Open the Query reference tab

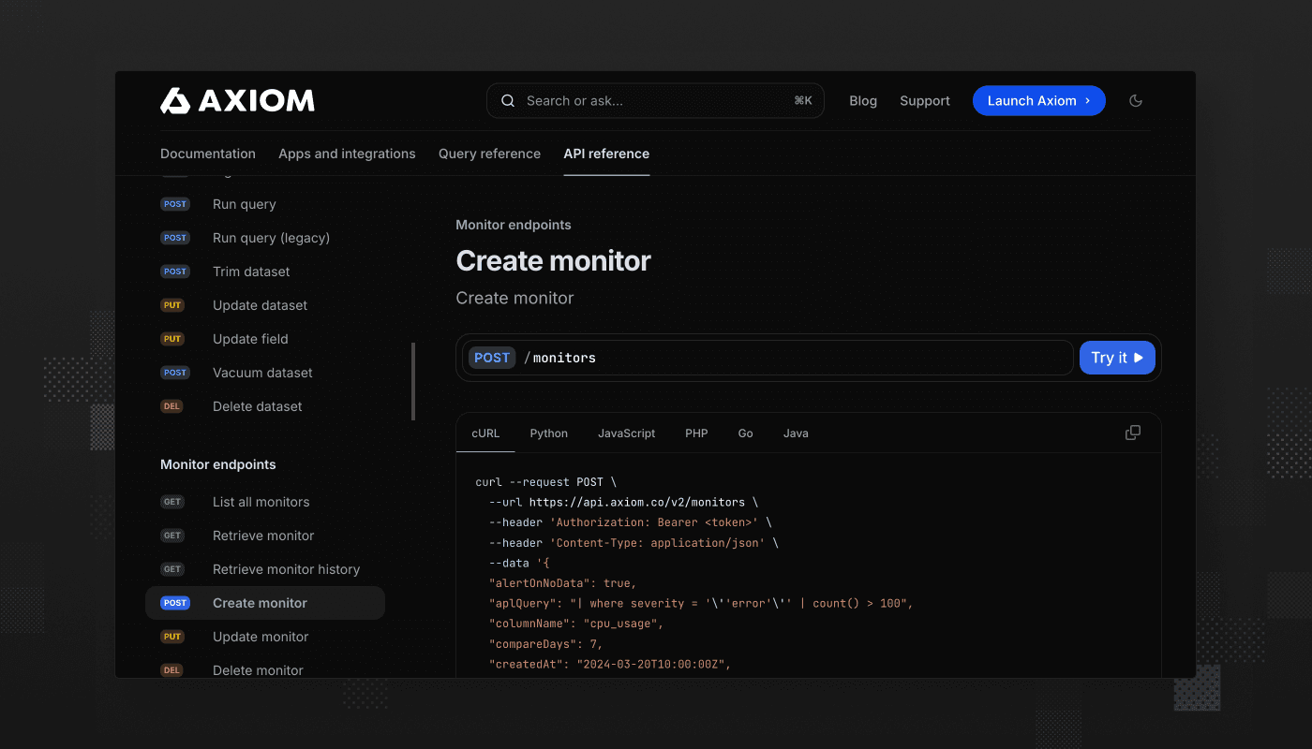coord(489,154)
